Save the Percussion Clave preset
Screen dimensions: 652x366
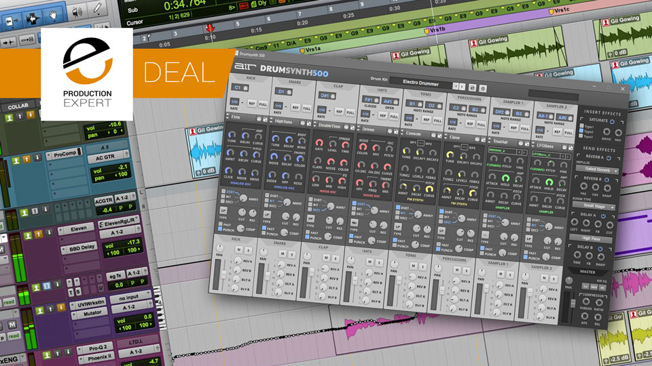pyautogui.click(x=483, y=140)
